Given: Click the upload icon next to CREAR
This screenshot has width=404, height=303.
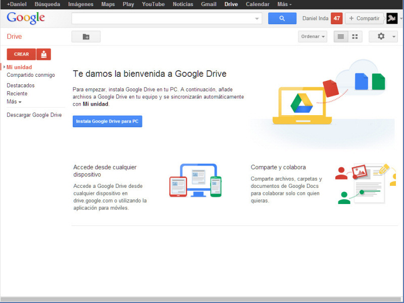Looking at the screenshot, I should click(x=43, y=55).
